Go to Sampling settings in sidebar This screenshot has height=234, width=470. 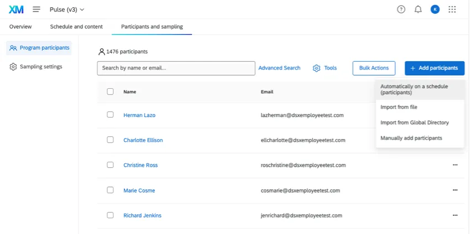40,67
